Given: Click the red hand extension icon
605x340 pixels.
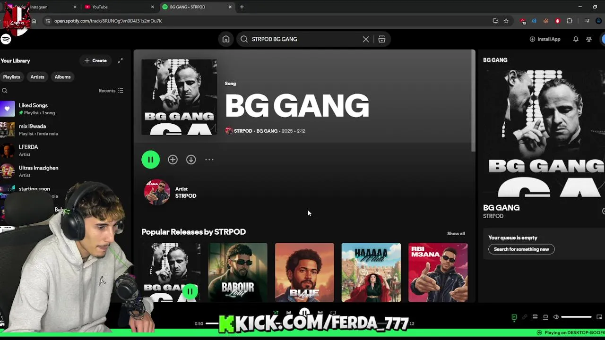Looking at the screenshot, I should (558, 21).
